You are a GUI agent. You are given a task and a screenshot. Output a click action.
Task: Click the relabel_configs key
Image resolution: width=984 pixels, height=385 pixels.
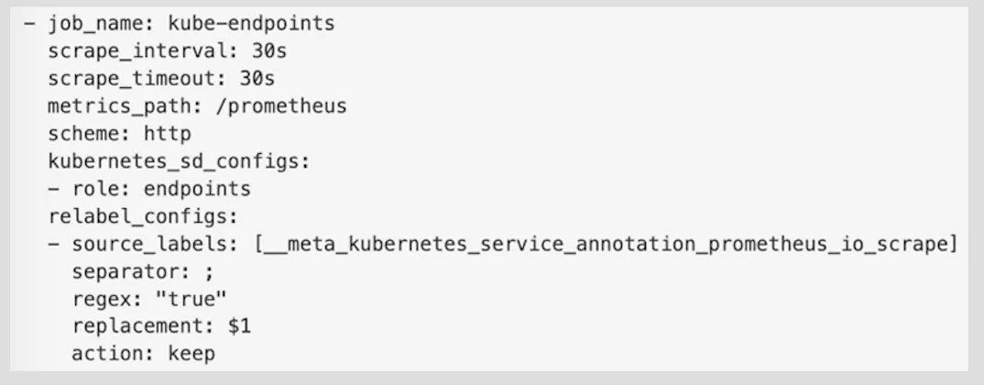click(143, 217)
